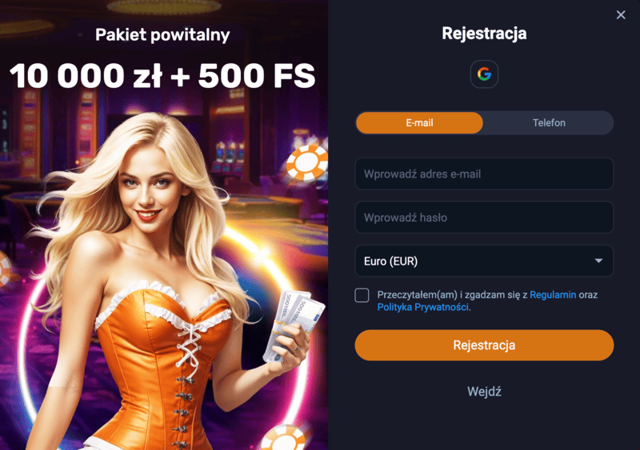The width and height of the screenshot is (640, 450).
Task: Select the E-mail registration tab
Action: (x=419, y=123)
